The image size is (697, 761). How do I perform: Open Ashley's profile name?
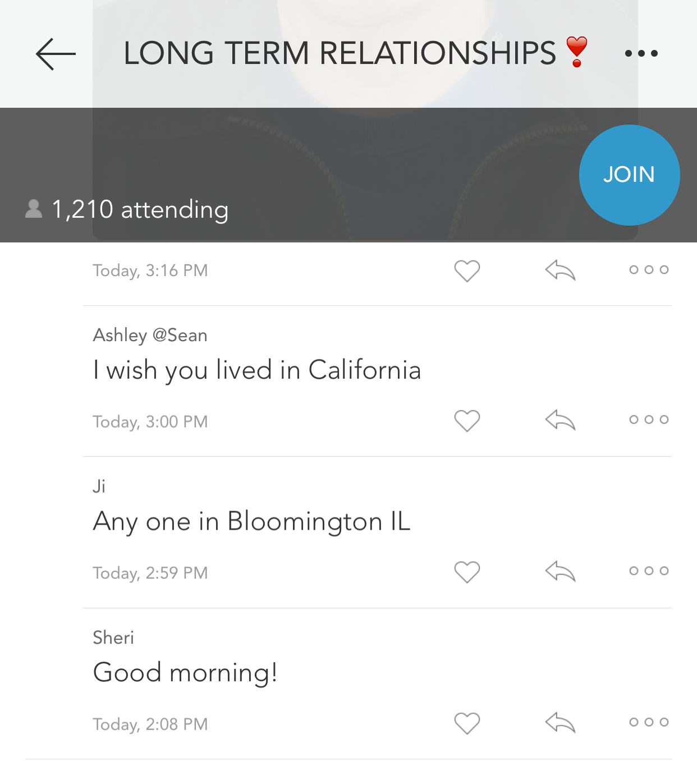tap(120, 335)
